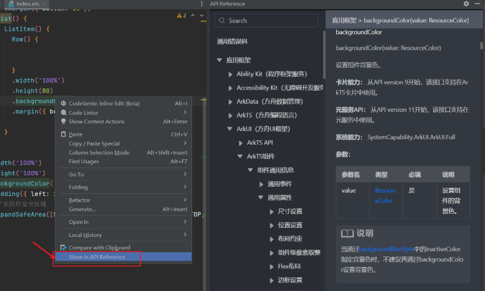Click .width('100%') code line
The width and height of the screenshot is (485, 291).
(x=38, y=80)
